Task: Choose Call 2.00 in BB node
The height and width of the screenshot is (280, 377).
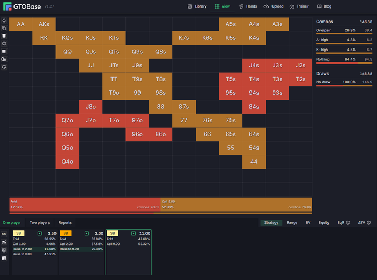Action: pos(81,244)
